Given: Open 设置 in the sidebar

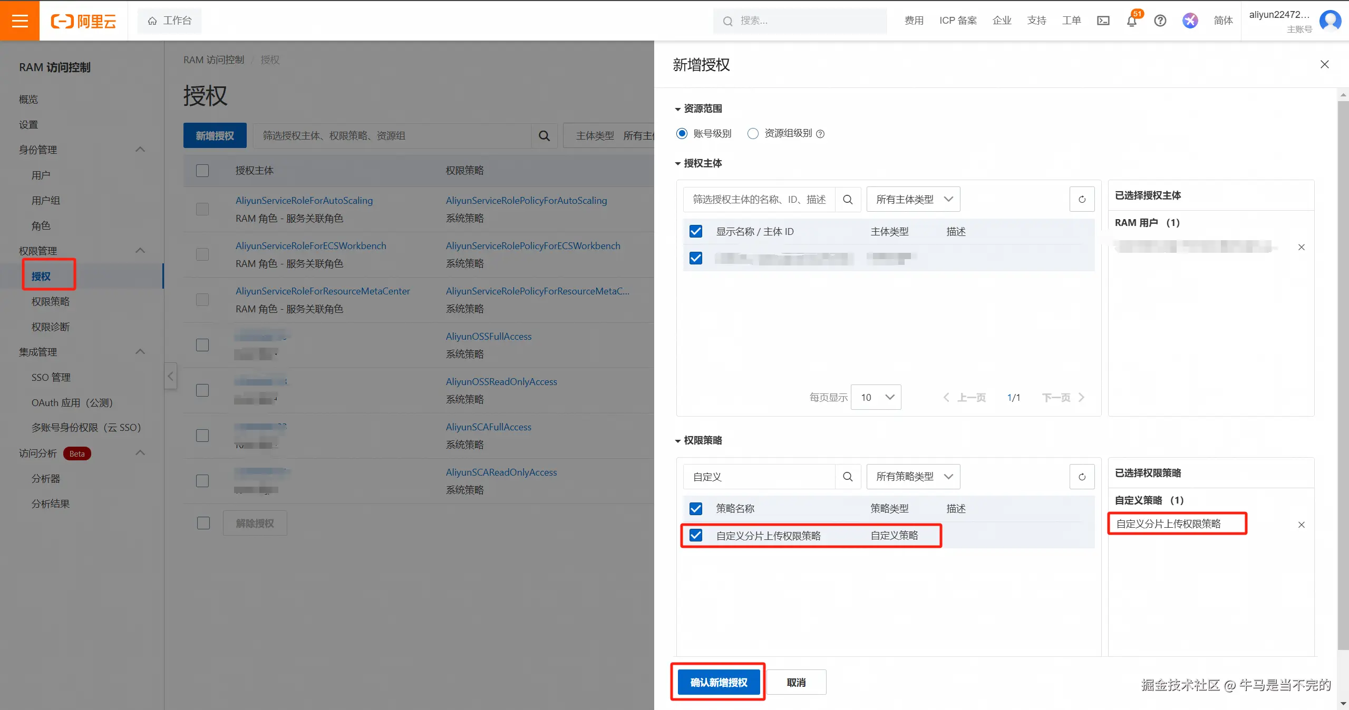Looking at the screenshot, I should (x=28, y=124).
